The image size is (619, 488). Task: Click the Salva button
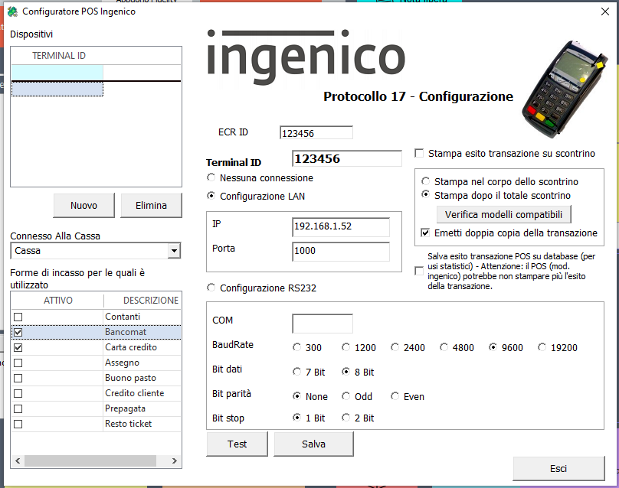313,444
